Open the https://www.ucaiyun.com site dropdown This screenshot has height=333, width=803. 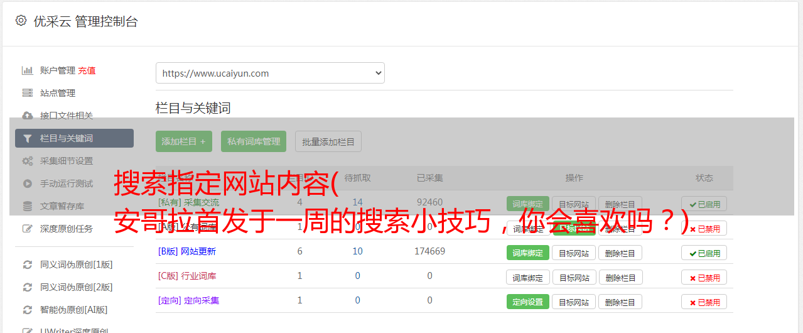tap(270, 73)
